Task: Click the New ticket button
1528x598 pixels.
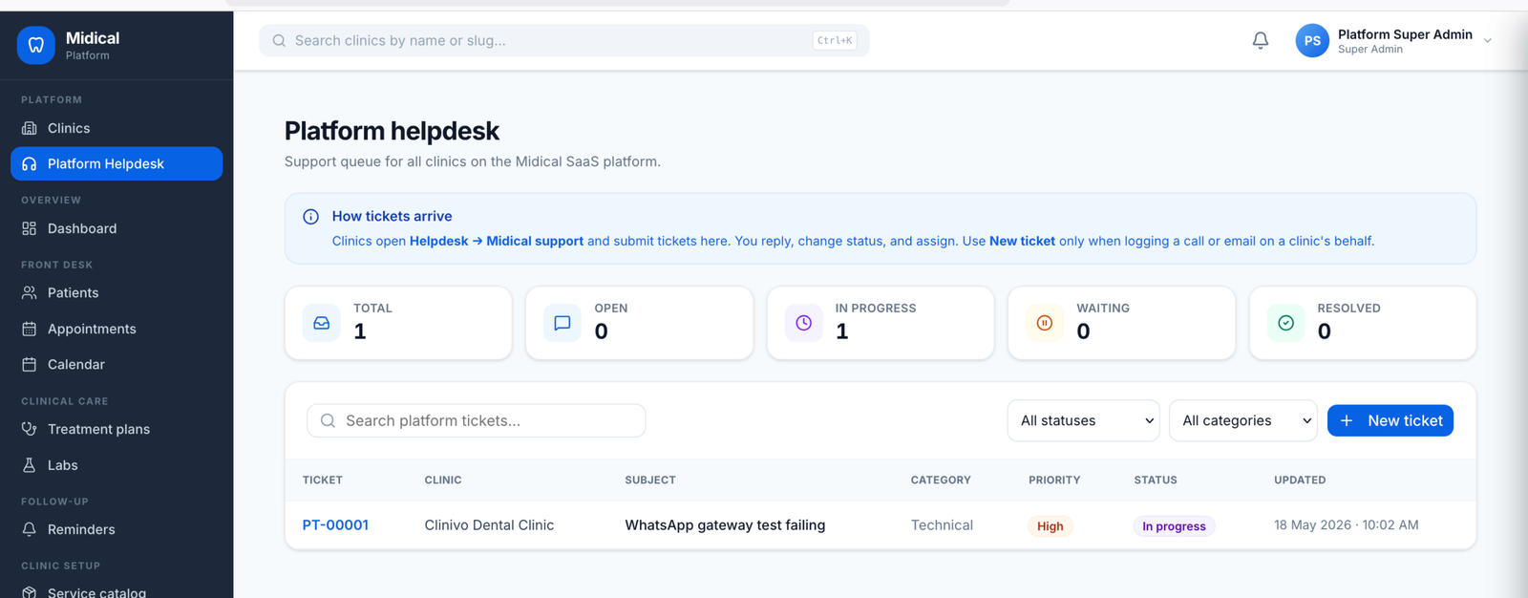Action: tap(1390, 420)
